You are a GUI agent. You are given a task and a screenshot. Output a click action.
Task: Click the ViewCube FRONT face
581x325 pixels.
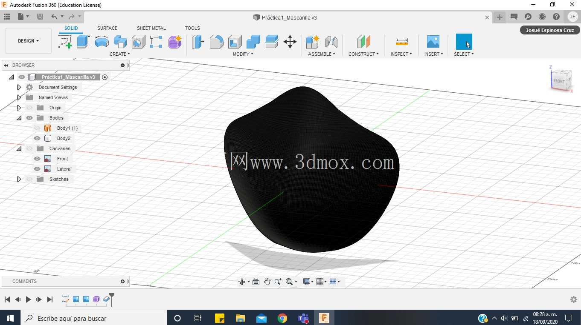pyautogui.click(x=559, y=81)
